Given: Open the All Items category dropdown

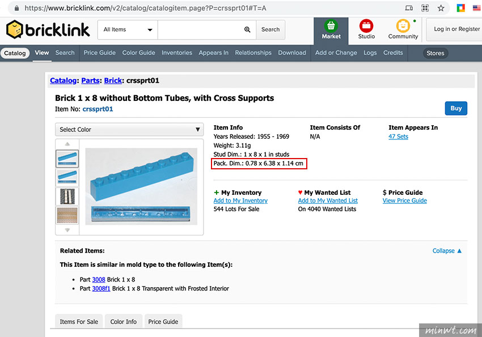Looking at the screenshot, I should pos(128,29).
